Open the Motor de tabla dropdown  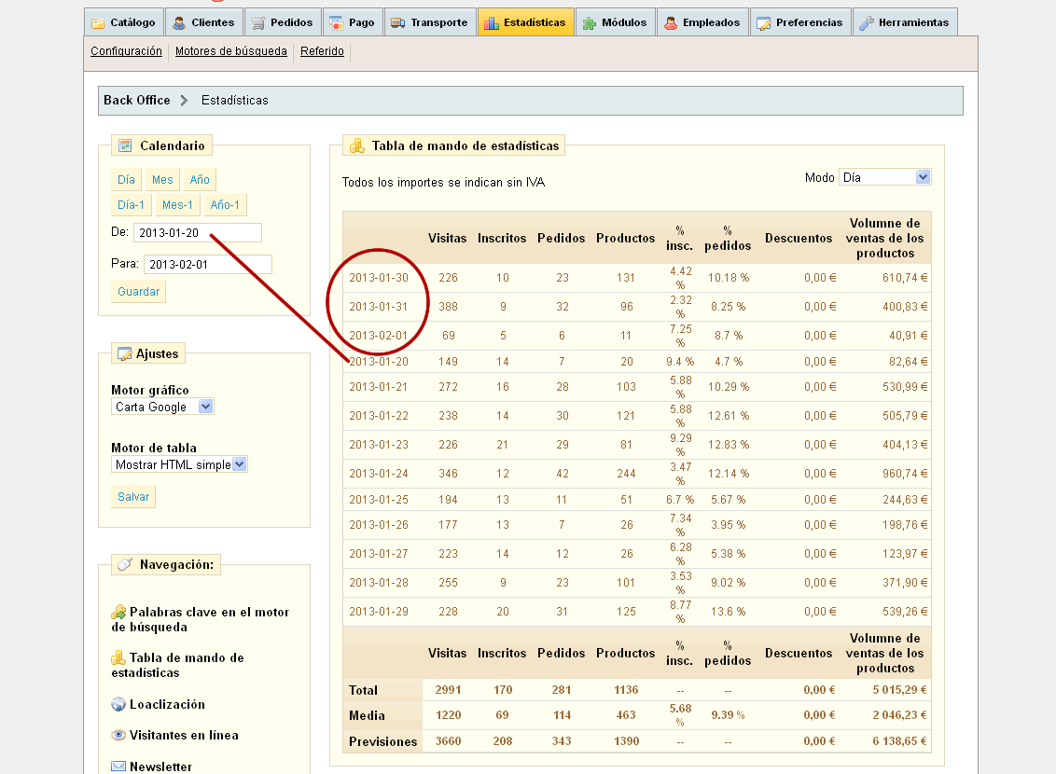pos(179,464)
